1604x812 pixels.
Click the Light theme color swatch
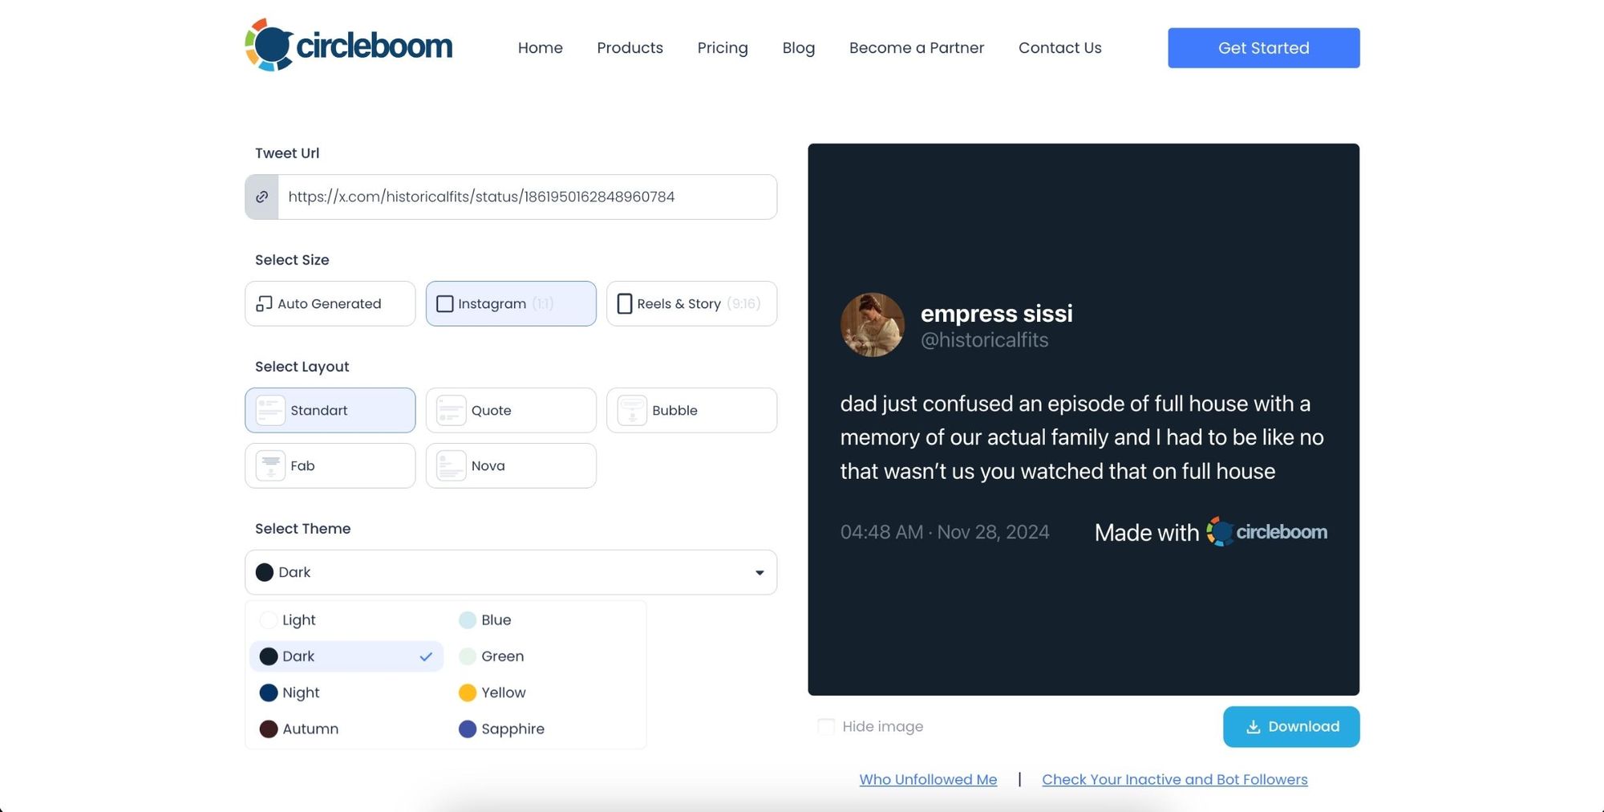point(269,620)
